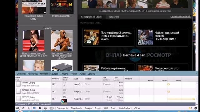Select the All filter pill
Image resolution: width=200 pixels, height=112 pixels.
(52, 108)
